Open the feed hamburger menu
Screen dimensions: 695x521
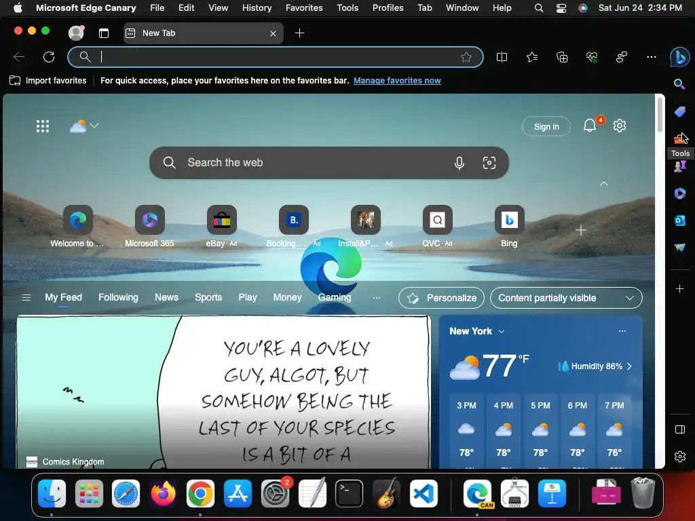tap(26, 298)
